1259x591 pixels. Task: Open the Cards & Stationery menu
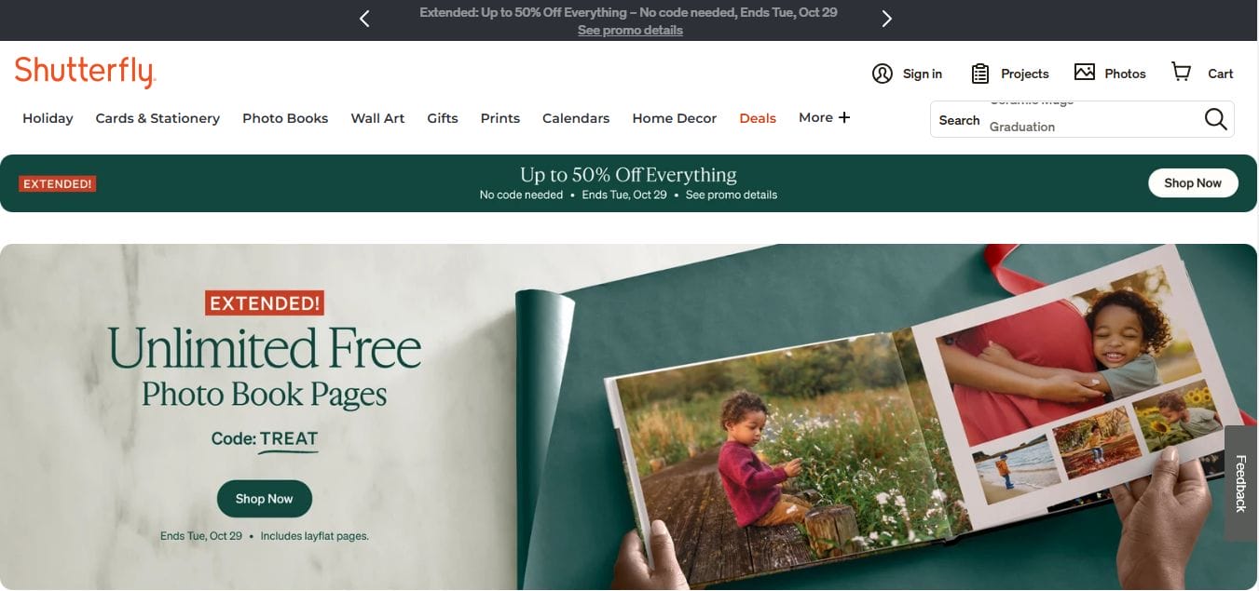click(x=157, y=118)
